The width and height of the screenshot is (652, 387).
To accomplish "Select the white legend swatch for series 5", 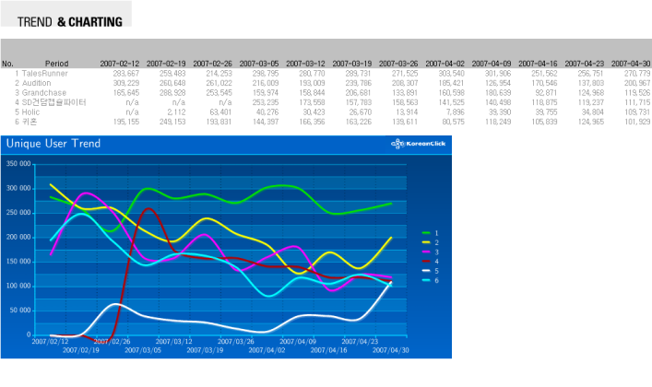I will click(426, 271).
